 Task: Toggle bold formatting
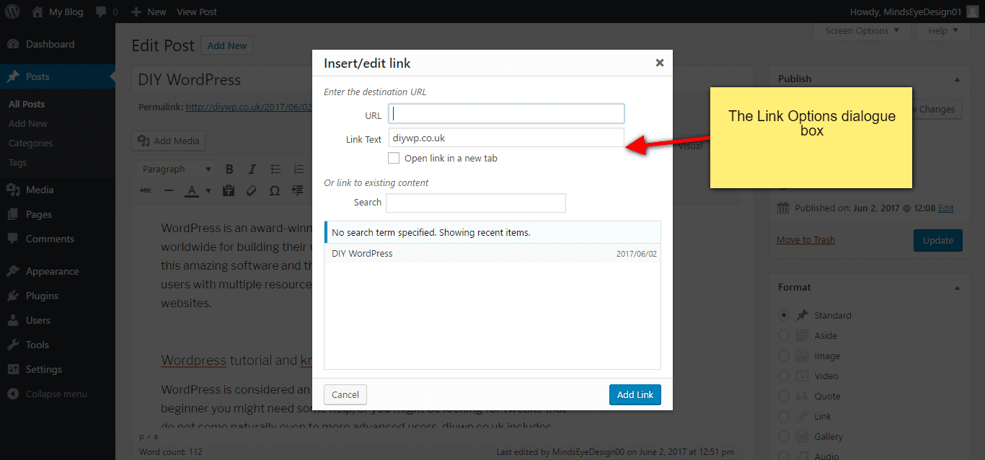[x=229, y=169]
